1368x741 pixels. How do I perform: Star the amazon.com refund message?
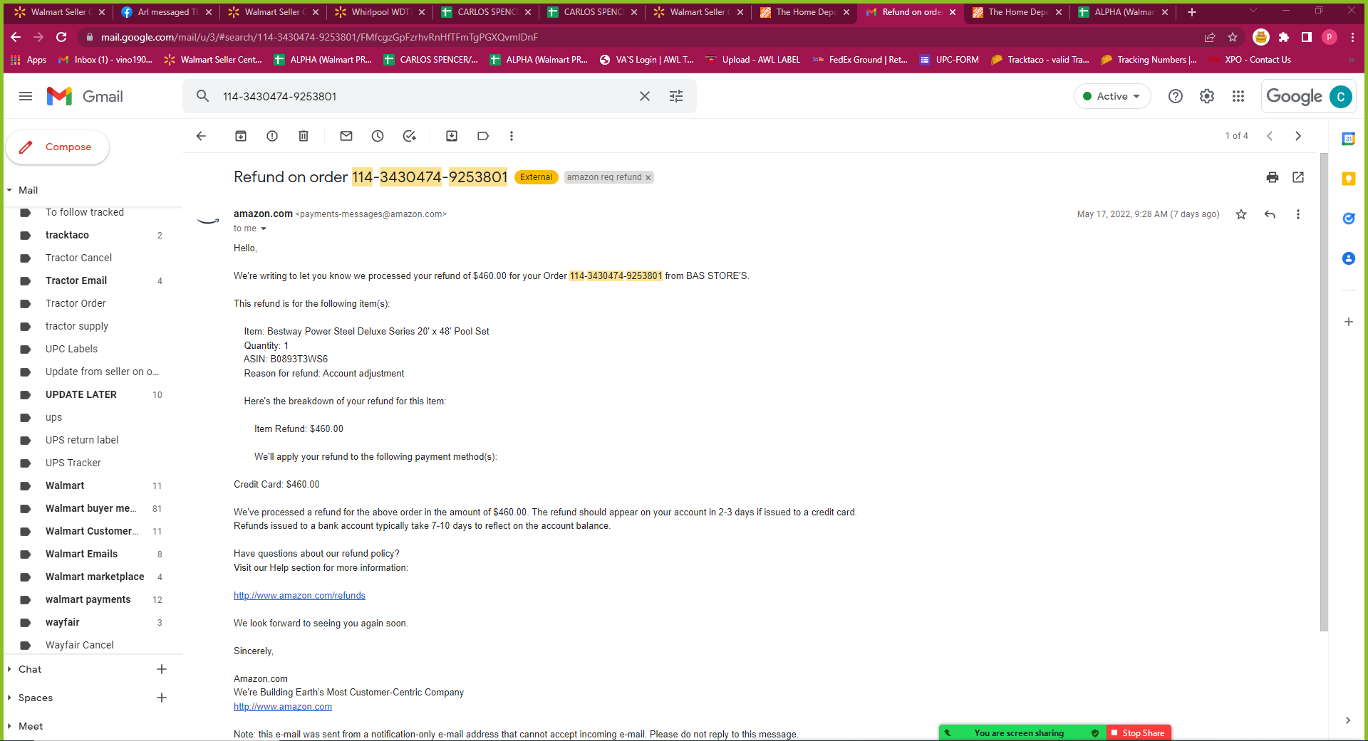click(x=1241, y=214)
